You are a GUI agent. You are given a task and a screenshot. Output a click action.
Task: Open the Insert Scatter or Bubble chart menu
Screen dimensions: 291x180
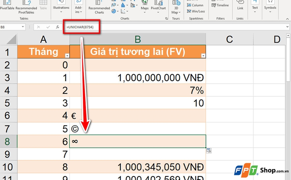click(124, 11)
